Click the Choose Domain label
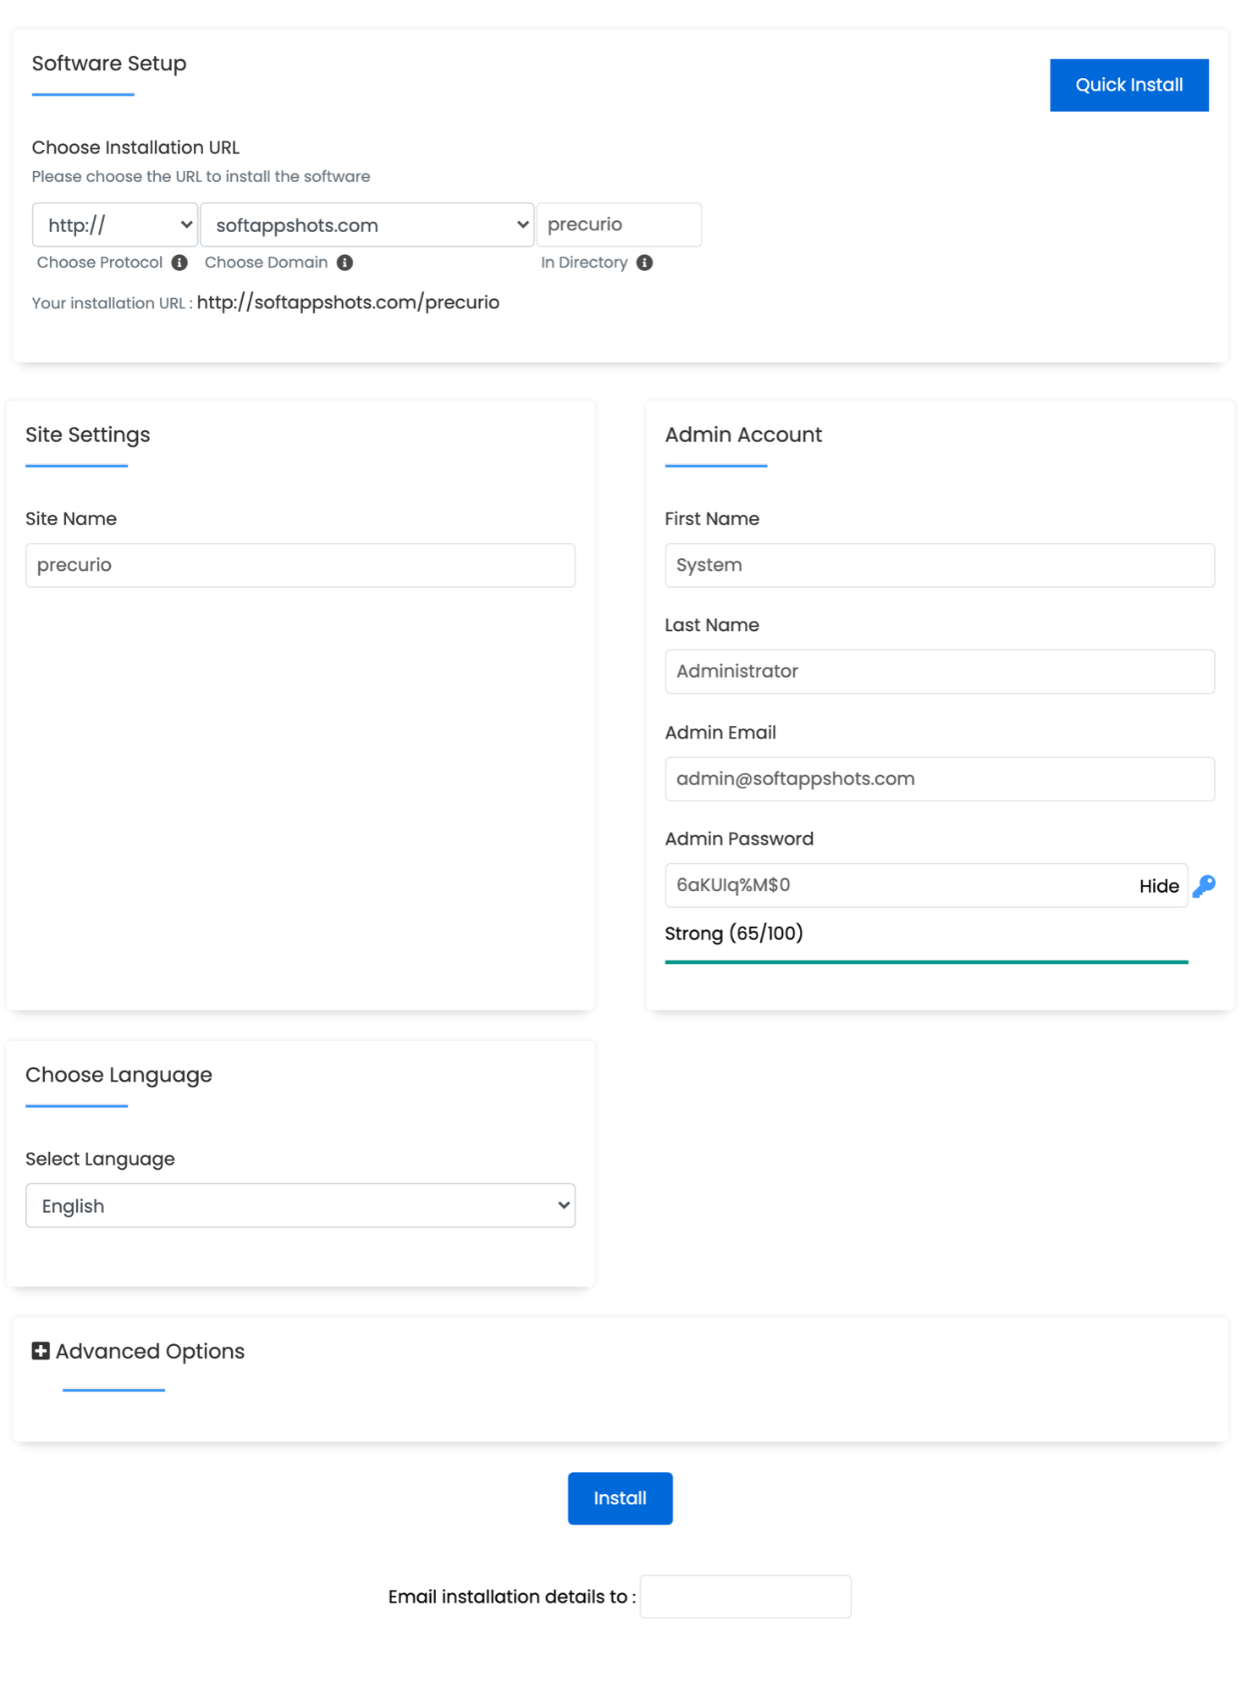 pos(266,263)
